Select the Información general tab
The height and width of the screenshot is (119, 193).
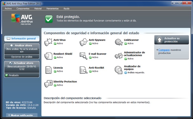pos(22,38)
